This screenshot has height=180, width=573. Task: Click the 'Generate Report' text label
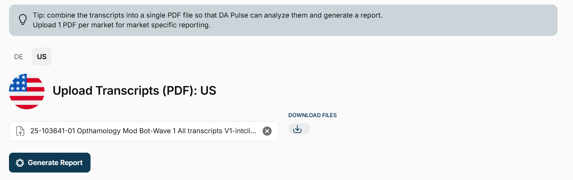coord(55,163)
